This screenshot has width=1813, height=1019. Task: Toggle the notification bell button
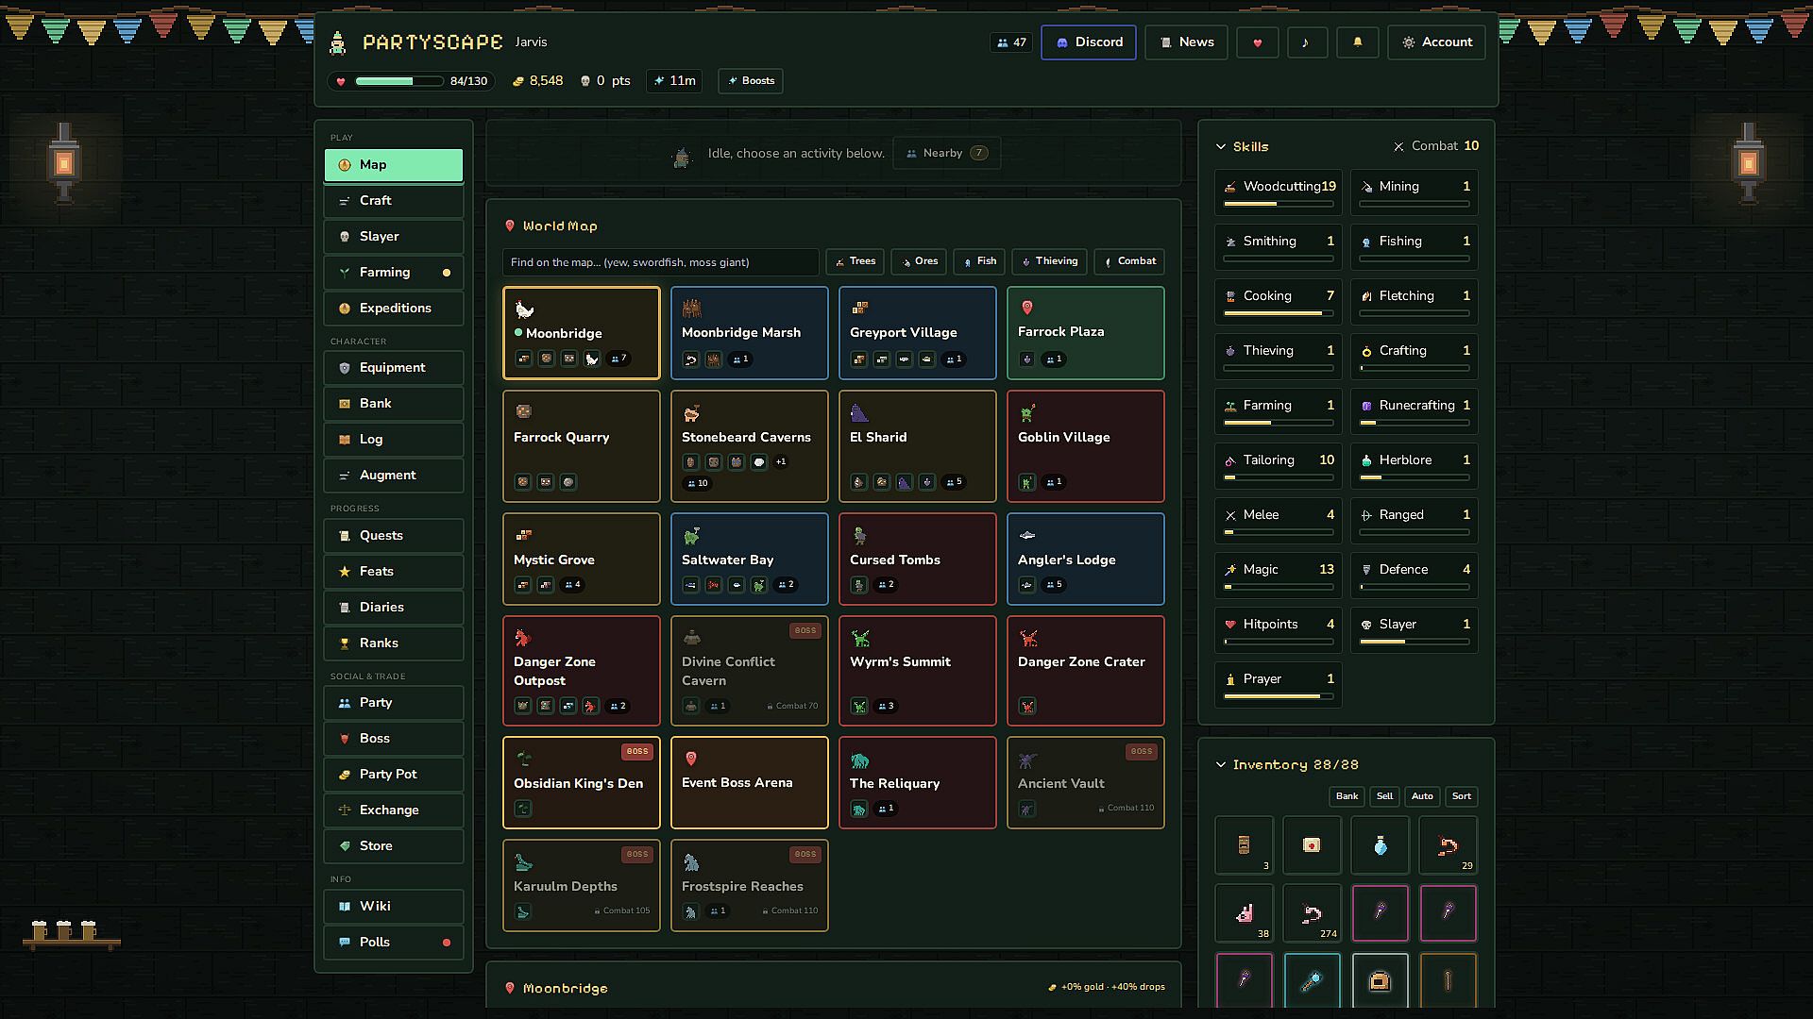[1357, 42]
